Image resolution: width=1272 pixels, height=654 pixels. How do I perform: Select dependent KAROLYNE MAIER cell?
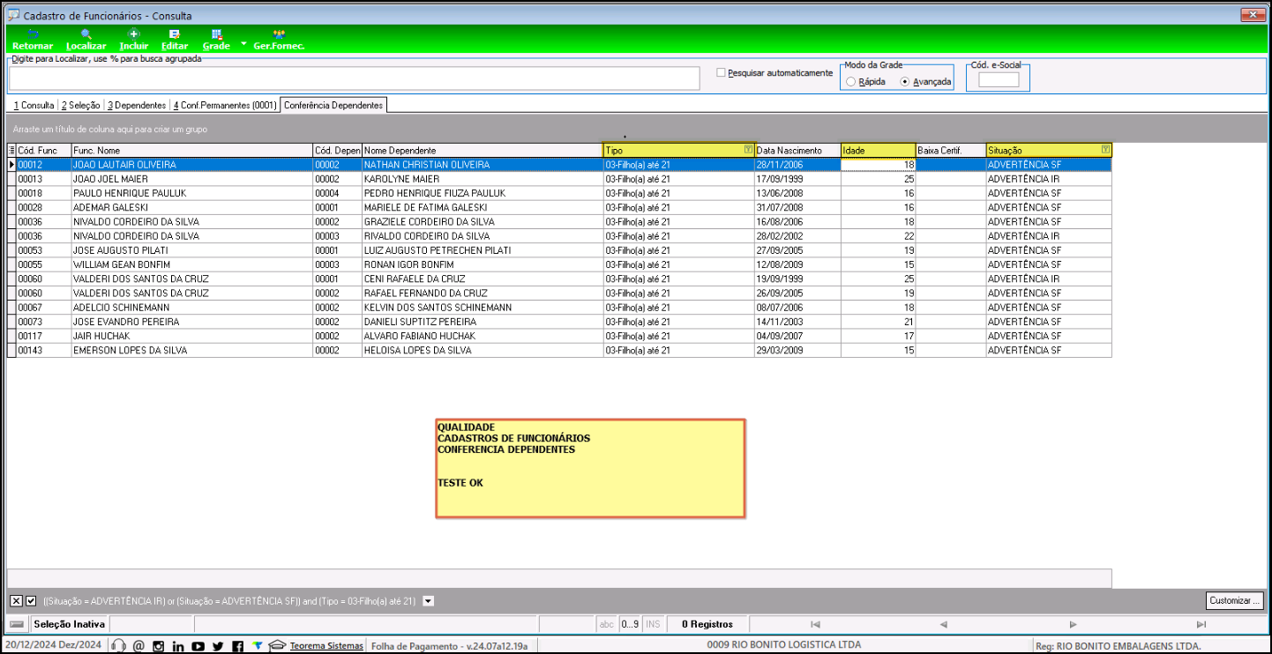pyautogui.click(x=483, y=179)
